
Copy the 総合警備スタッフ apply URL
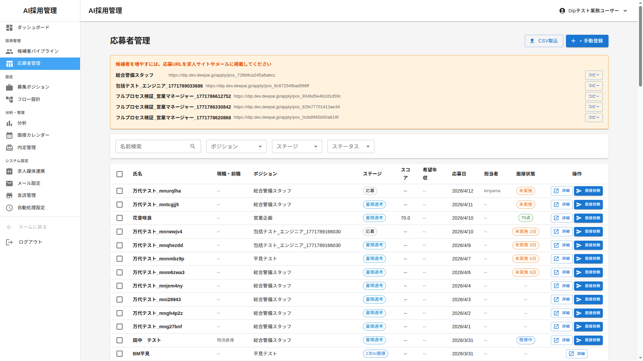click(x=594, y=75)
